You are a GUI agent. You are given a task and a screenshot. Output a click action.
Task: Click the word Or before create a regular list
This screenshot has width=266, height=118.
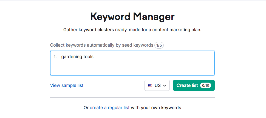coord(86,108)
